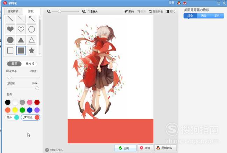Select the 淘宝 recommendation tab
This screenshot has width=227, height=153.
204,16
